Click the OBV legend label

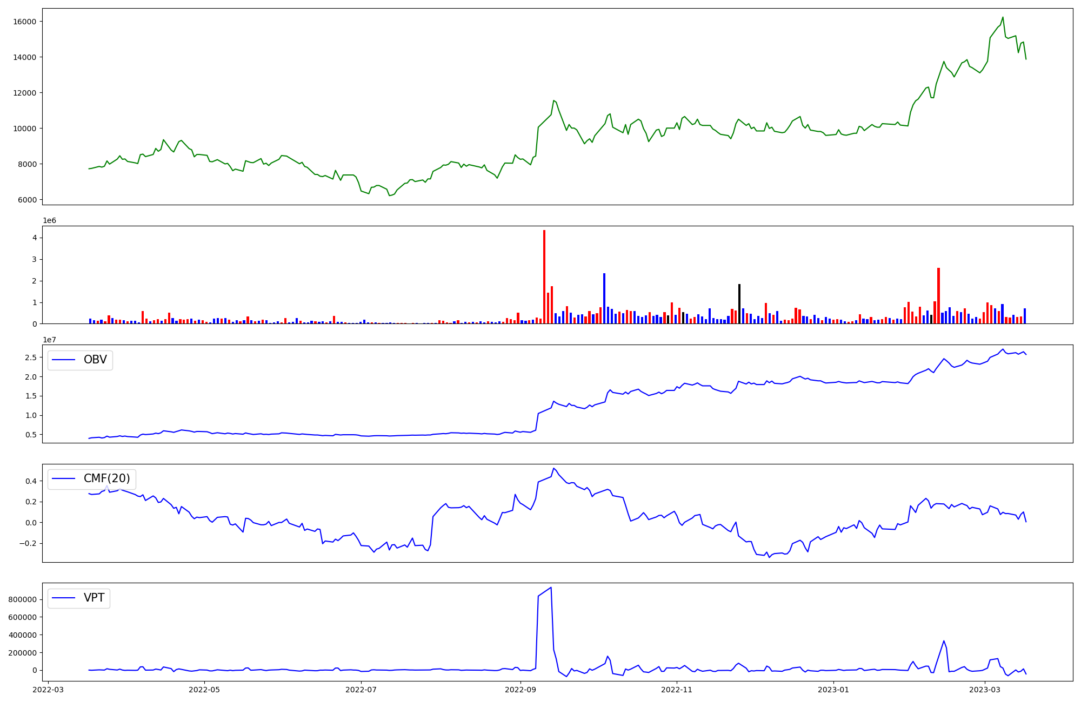pos(95,360)
